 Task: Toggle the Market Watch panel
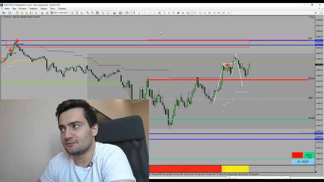[x=17, y=13]
